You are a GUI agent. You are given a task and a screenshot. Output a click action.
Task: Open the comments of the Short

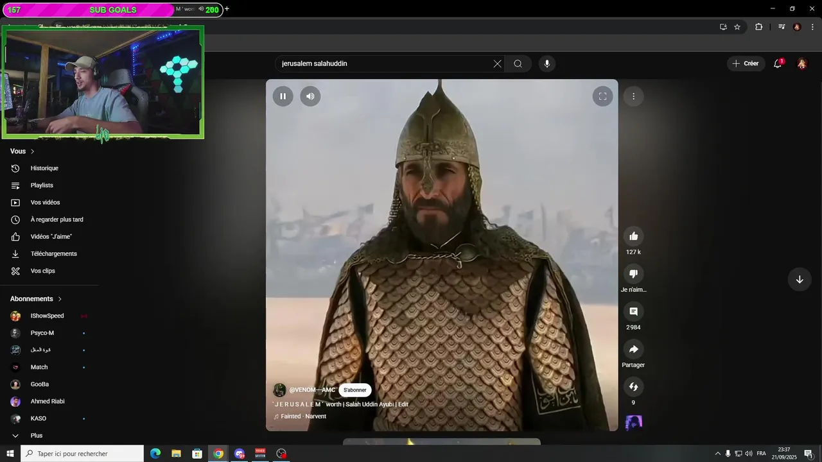[633, 311]
